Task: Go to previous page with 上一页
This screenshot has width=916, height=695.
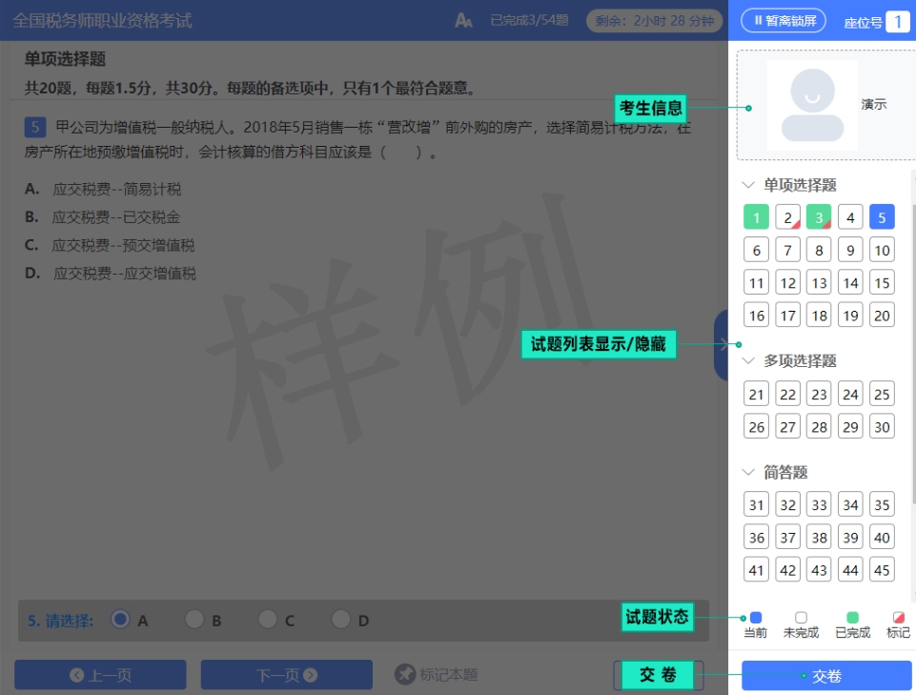Action: coord(100,675)
